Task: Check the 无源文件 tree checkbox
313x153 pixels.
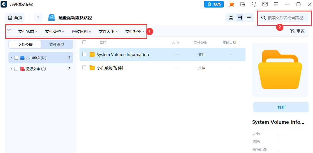Action: pos(16,69)
